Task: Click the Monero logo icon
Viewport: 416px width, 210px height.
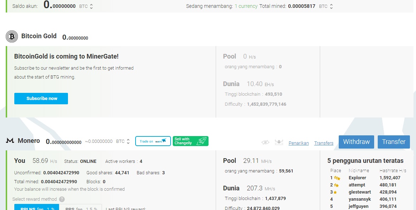Action: tap(9, 141)
